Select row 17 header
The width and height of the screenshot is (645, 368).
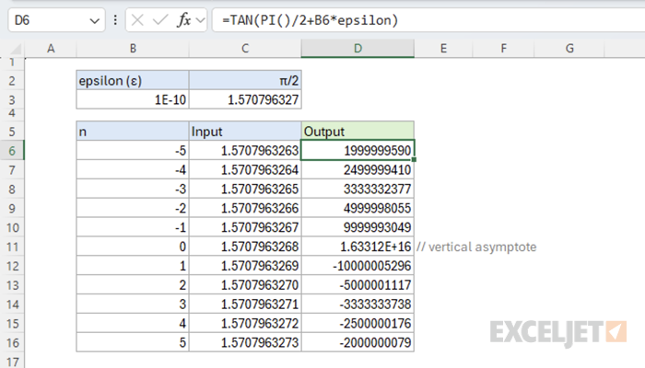12,362
